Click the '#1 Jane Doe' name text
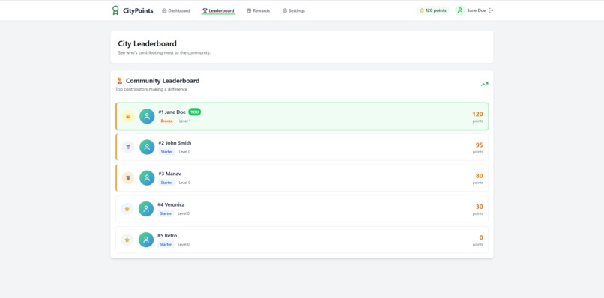Viewport: 604px width, 298px height. click(x=172, y=112)
